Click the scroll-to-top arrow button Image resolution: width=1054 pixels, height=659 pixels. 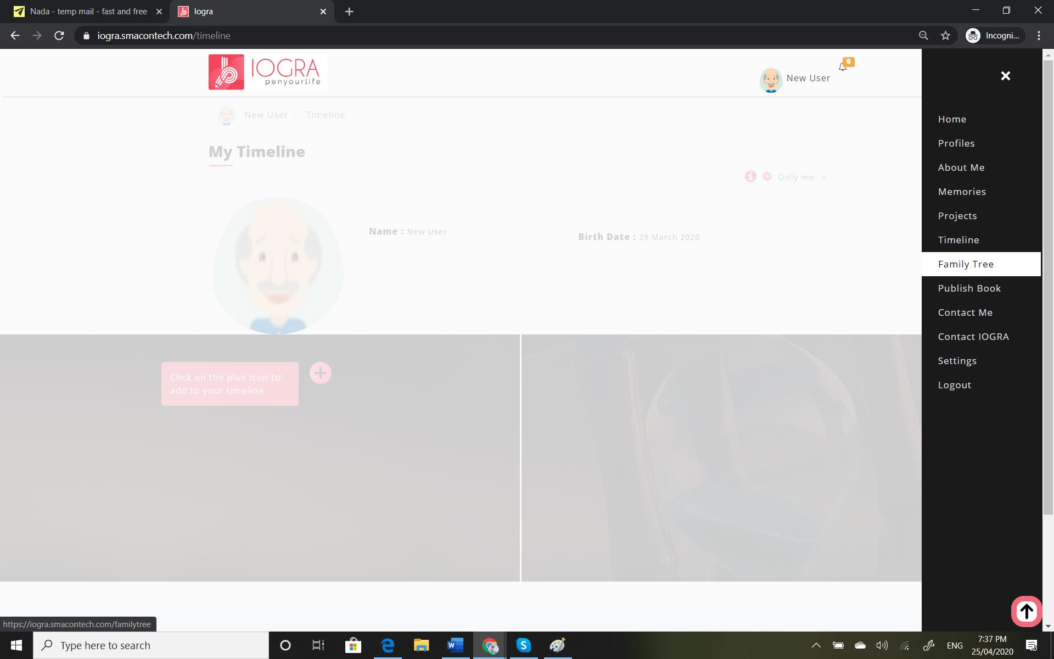click(1027, 611)
